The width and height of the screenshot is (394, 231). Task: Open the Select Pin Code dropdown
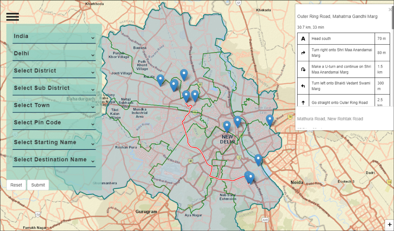54,123
